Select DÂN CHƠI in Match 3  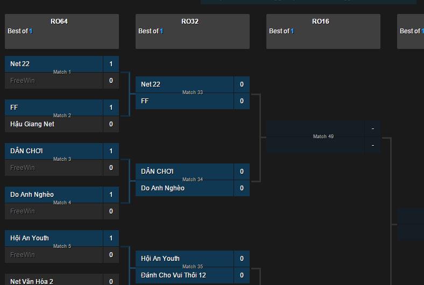pyautogui.click(x=26, y=151)
